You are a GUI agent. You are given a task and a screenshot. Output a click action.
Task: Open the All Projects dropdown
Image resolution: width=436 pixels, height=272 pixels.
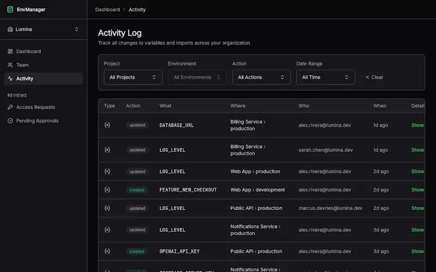pyautogui.click(x=133, y=77)
